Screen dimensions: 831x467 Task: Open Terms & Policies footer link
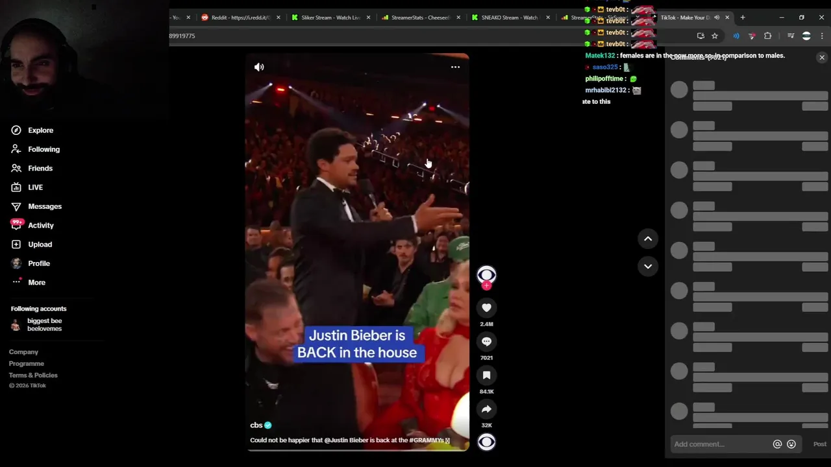tap(33, 376)
